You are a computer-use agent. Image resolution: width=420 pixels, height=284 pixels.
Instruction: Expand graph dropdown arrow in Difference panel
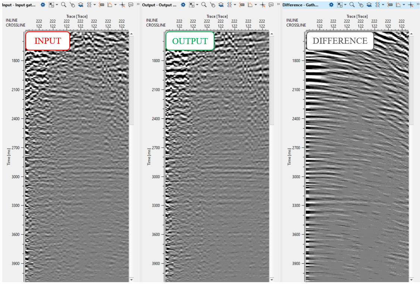click(404, 5)
